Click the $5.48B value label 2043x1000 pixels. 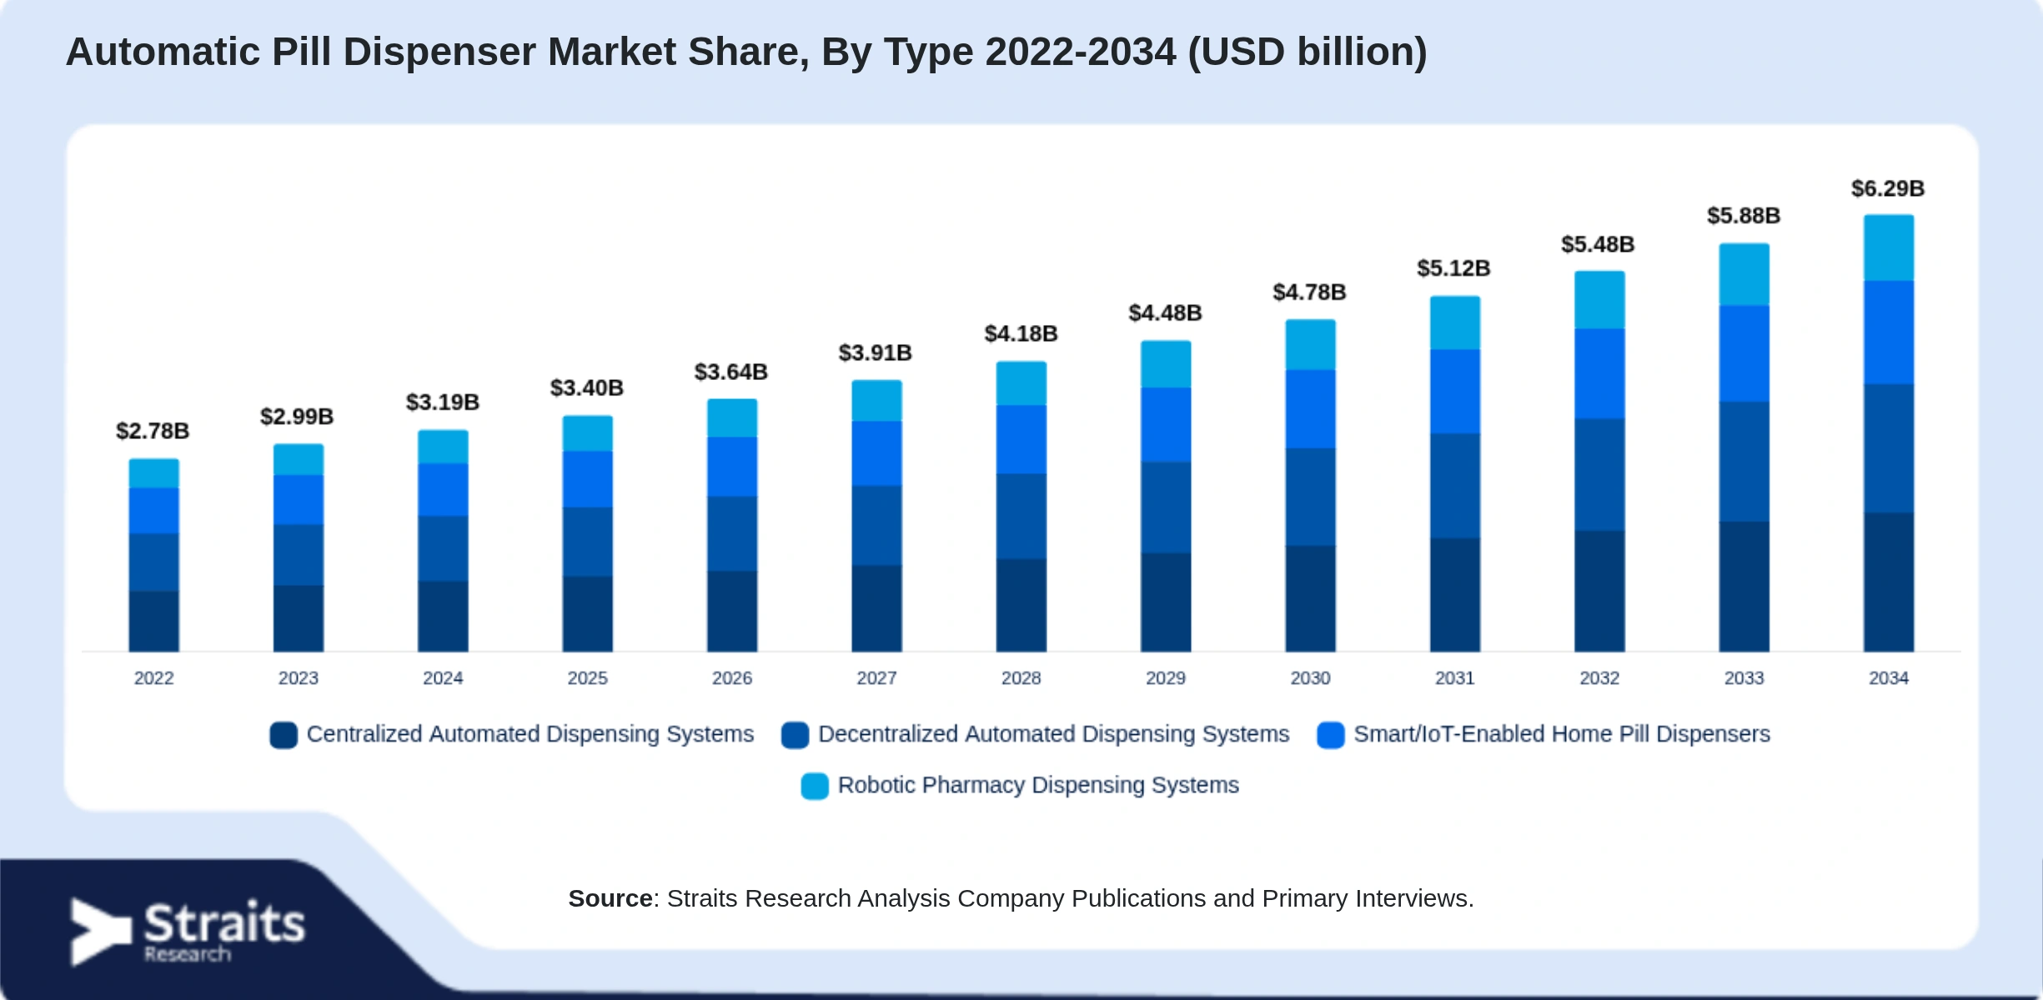click(1599, 244)
